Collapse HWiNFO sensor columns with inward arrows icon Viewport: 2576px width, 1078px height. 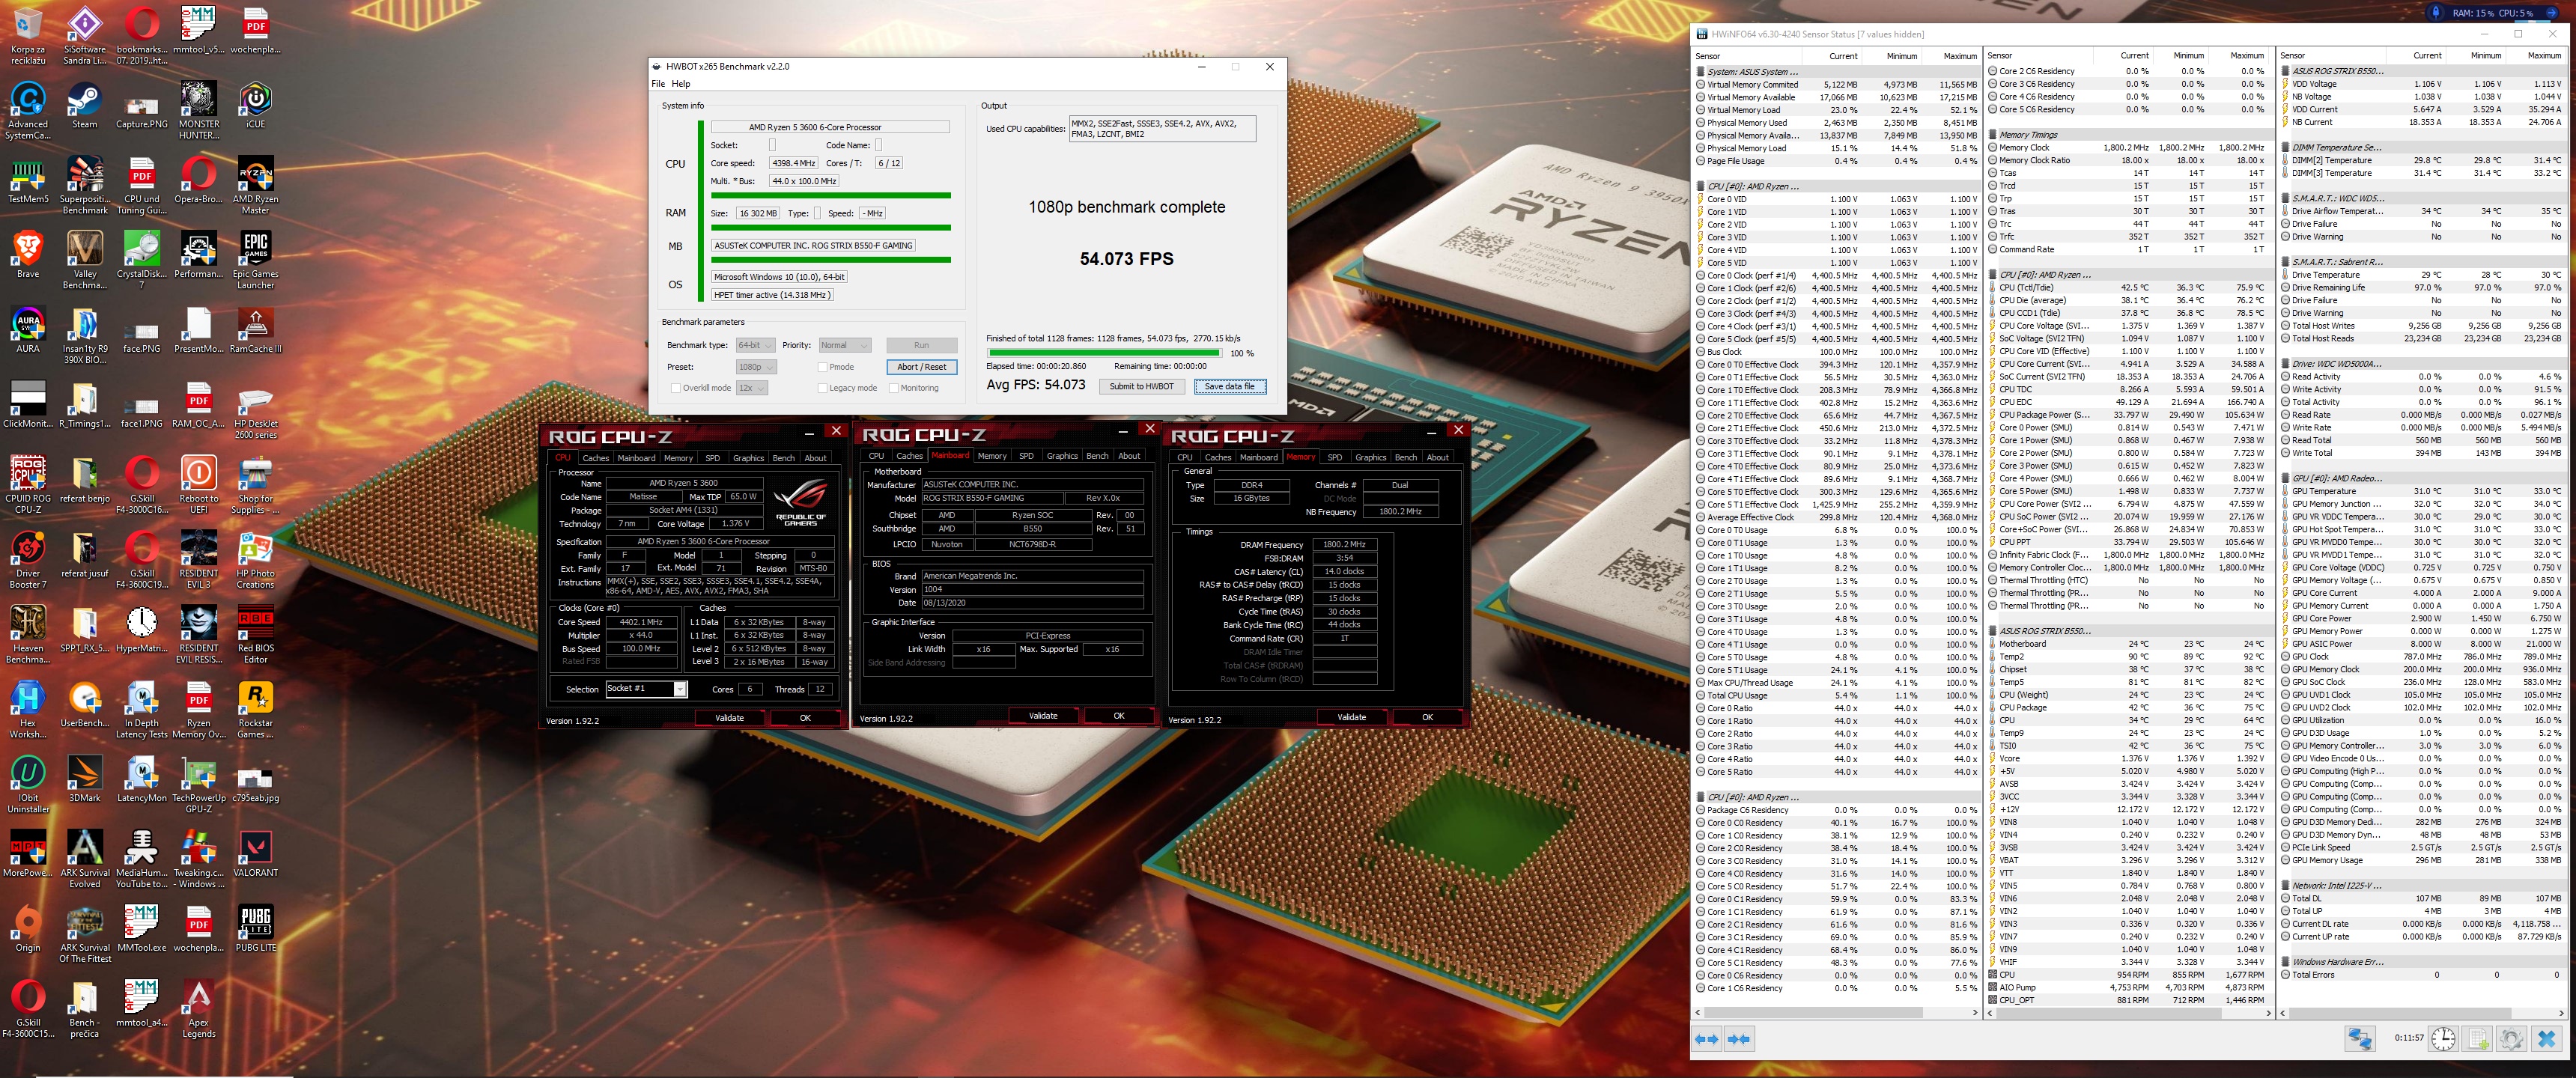pos(1739,1039)
